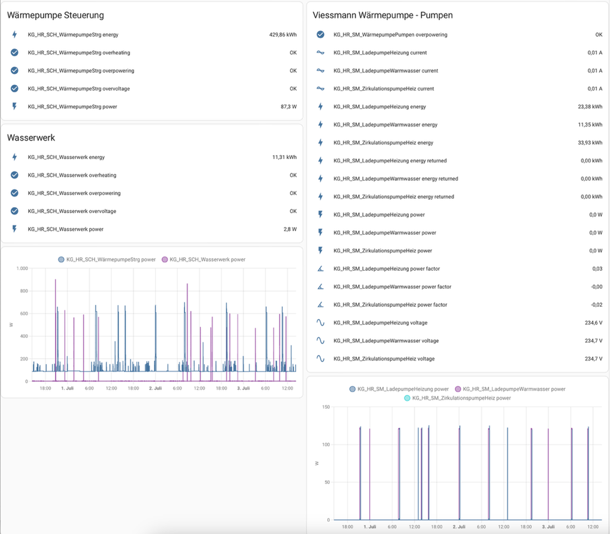This screenshot has height=534, width=610.
Task: Open KG_HR_SM_ZirkulationspumpeHeiz energy returned row
Action: pyautogui.click(x=393, y=197)
